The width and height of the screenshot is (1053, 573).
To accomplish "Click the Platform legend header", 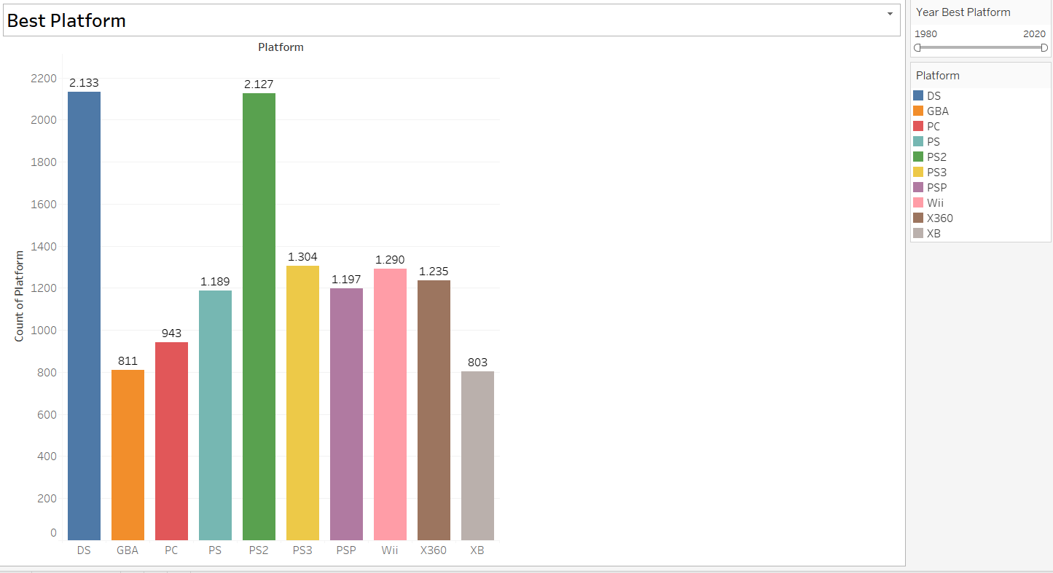I will 938,76.
